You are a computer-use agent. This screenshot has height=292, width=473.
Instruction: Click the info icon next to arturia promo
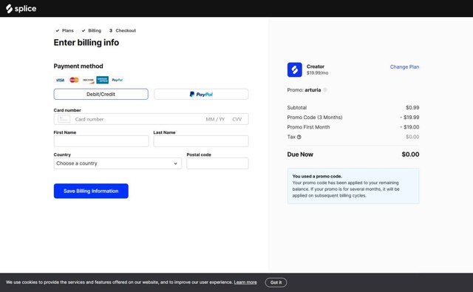(325, 90)
